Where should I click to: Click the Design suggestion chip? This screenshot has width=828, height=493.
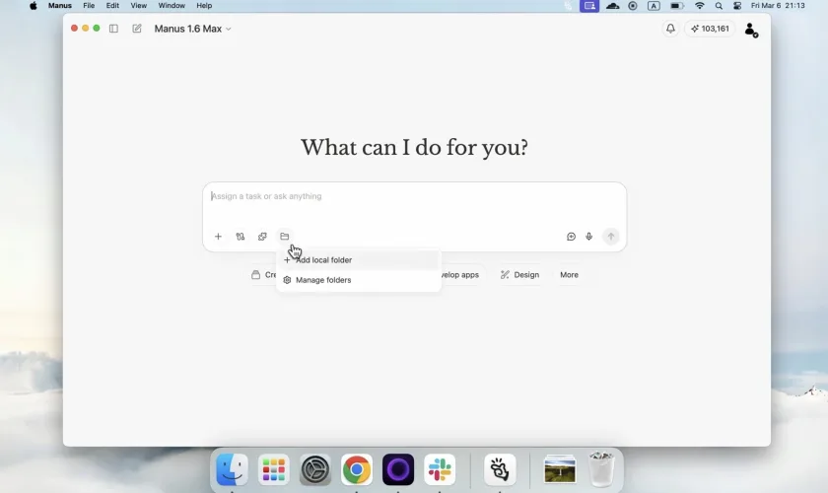[x=519, y=275]
